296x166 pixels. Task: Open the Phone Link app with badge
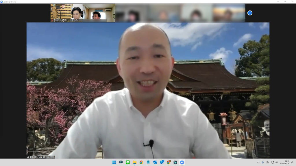coord(162,162)
